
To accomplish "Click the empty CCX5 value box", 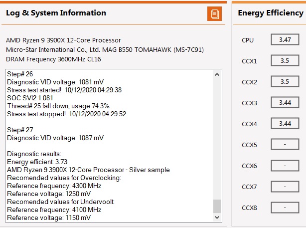I will tap(285, 144).
